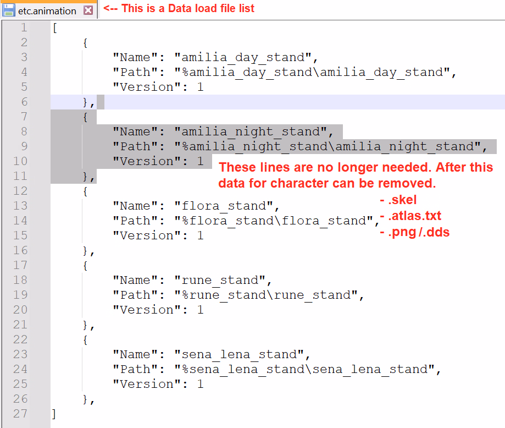Click the opening square bracket on line 1
The image size is (505, 428).
[54, 28]
